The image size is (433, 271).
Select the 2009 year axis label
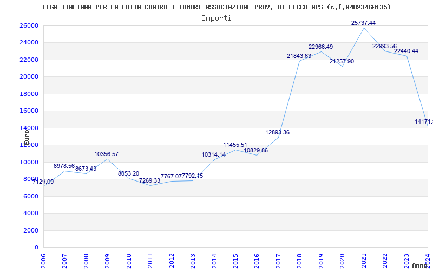click(107, 261)
